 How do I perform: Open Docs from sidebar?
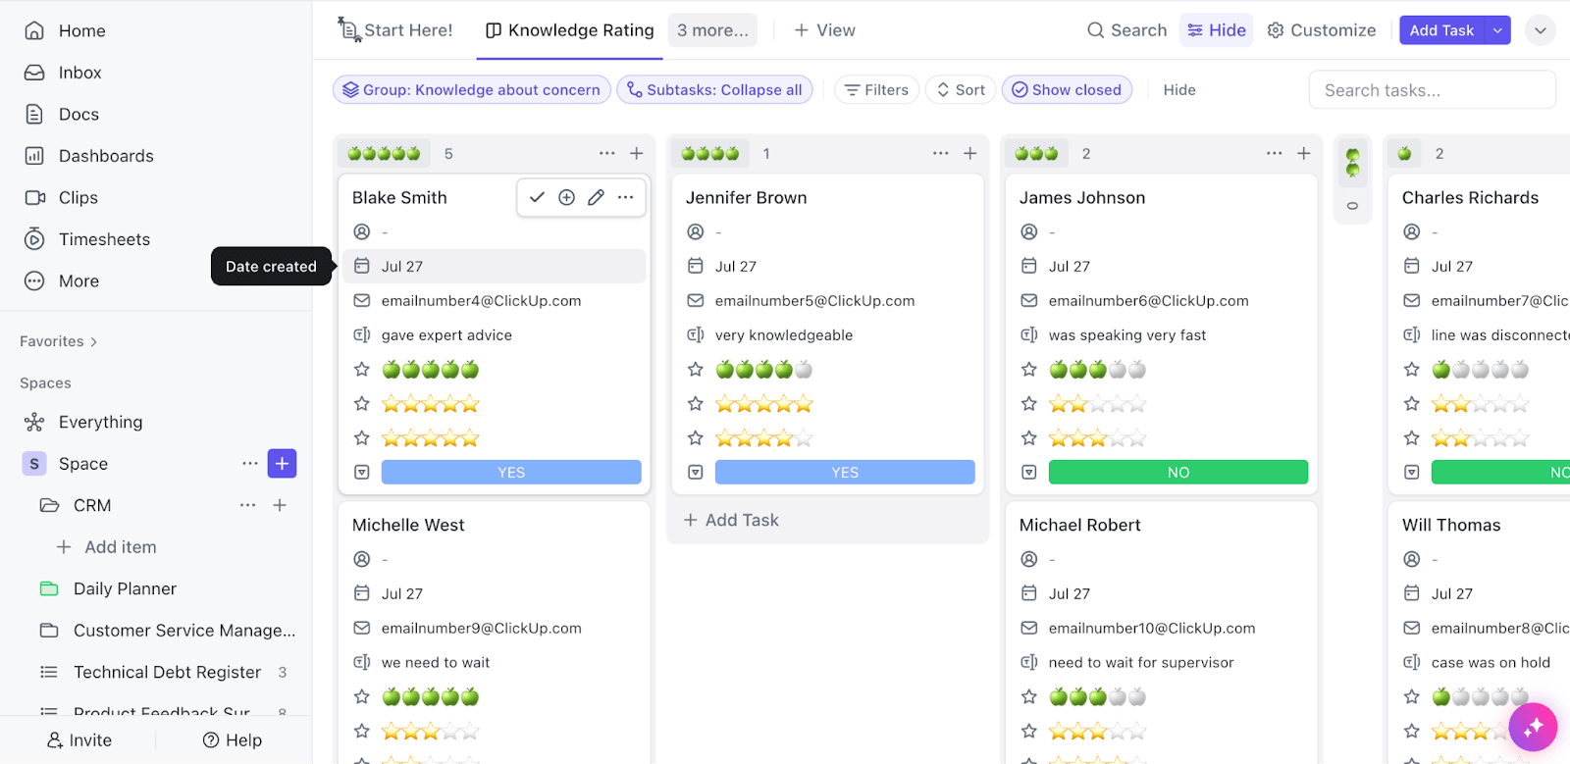78,114
